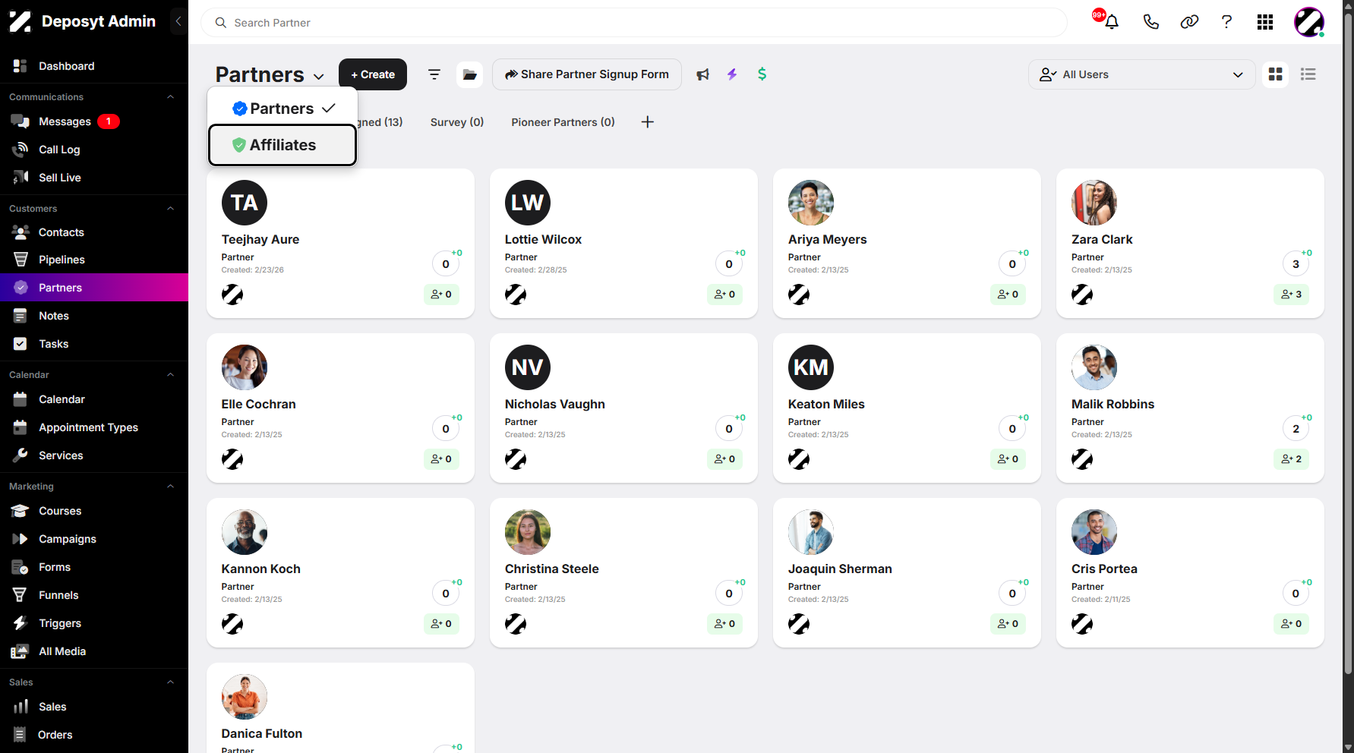
Task: Switch to list view
Action: click(x=1308, y=74)
